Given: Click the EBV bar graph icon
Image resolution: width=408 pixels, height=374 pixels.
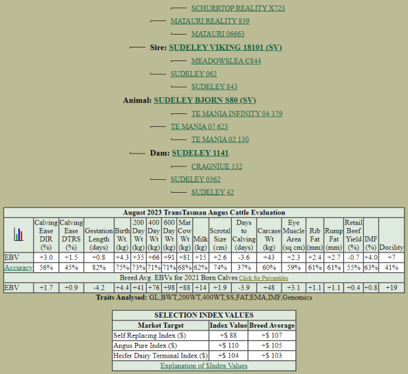Looking at the screenshot, I should tap(18, 235).
